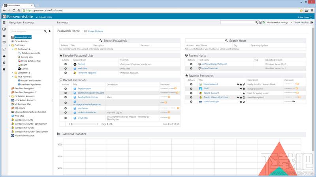Click the Passwordstate logo icon in header
Image resolution: width=316 pixels, height=177 pixels.
point(4,17)
